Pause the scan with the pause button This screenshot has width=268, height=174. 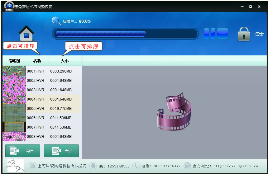click(210, 34)
